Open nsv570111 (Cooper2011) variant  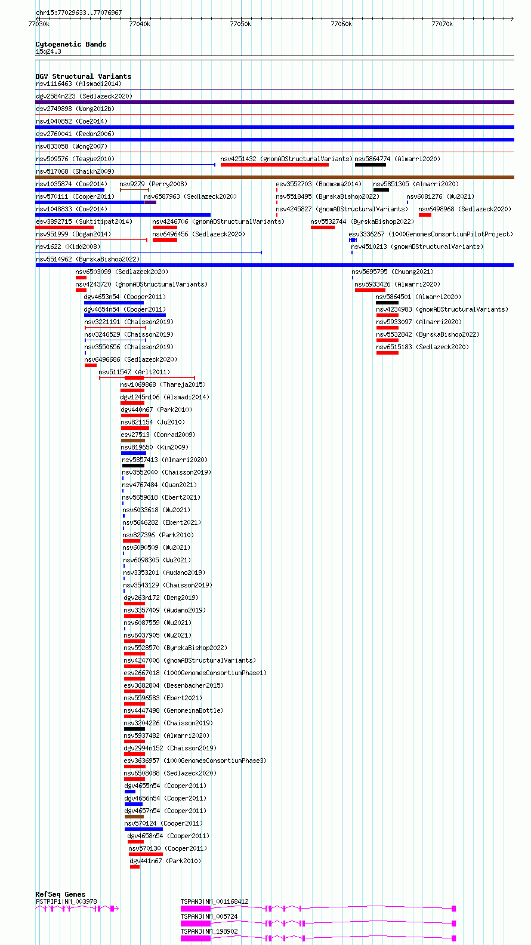click(x=75, y=196)
